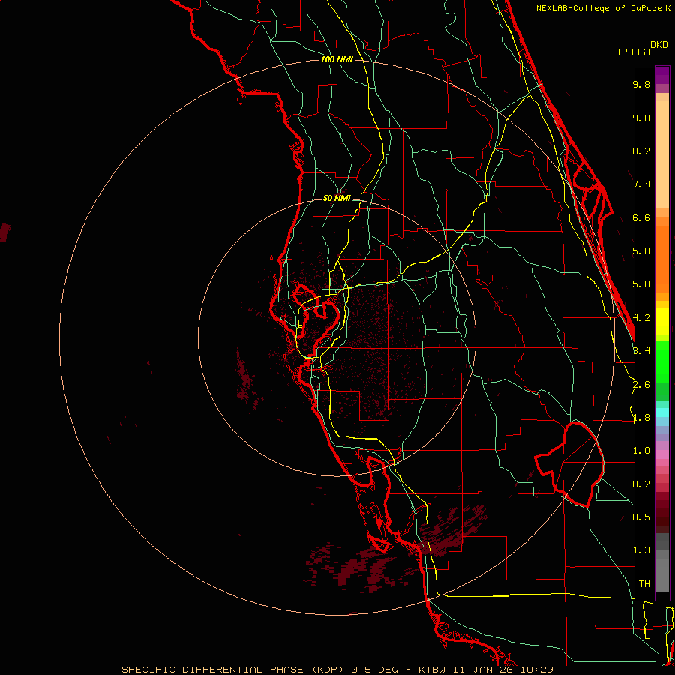Pick the purple swatch at the legend top
675x675 pixels.
(662, 75)
